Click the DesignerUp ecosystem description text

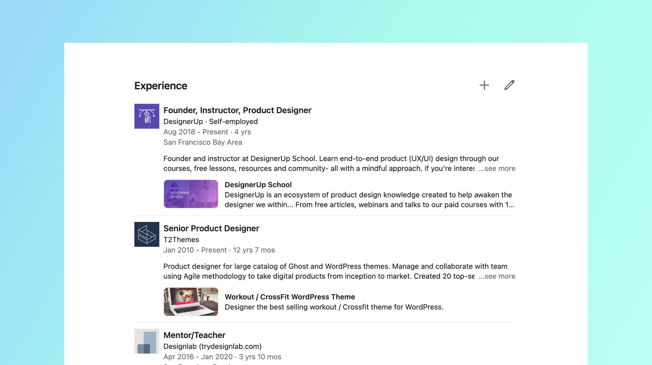pyautogui.click(x=369, y=200)
